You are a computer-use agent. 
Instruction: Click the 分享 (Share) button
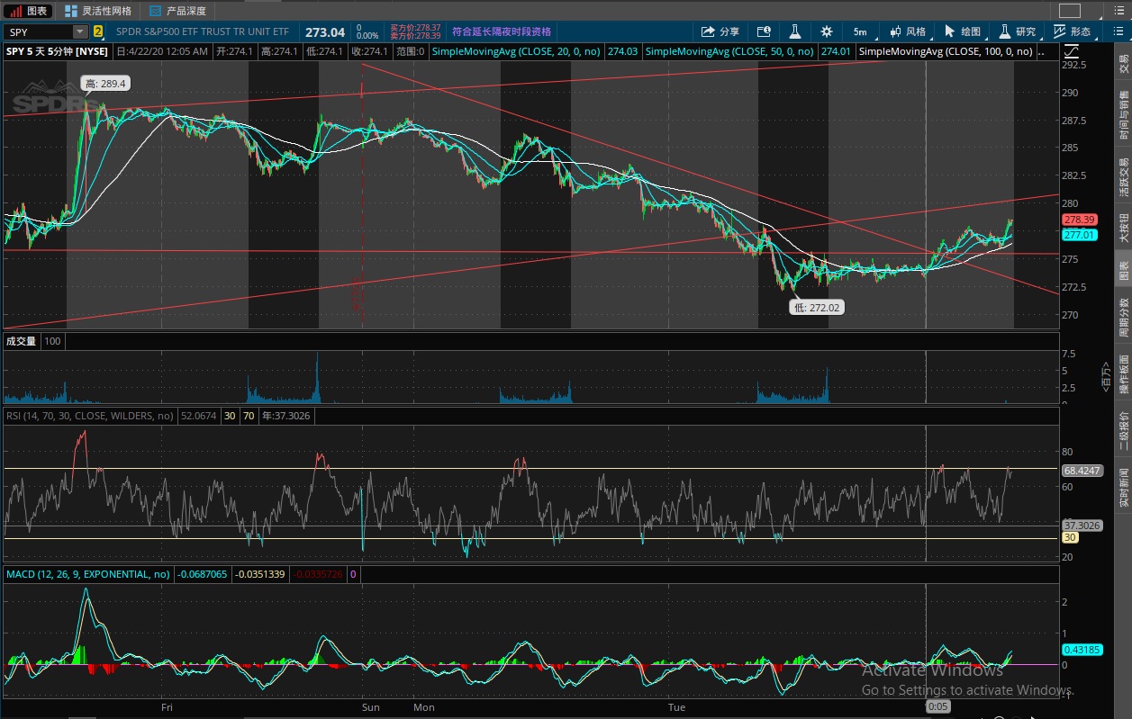(x=720, y=31)
